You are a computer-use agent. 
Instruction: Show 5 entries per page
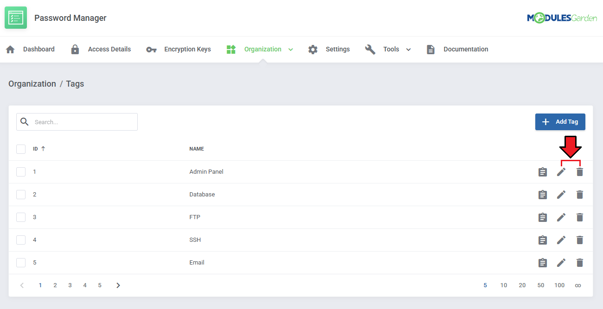click(485, 285)
